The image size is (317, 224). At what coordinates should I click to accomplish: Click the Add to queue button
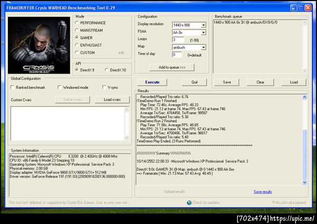tap(172, 67)
